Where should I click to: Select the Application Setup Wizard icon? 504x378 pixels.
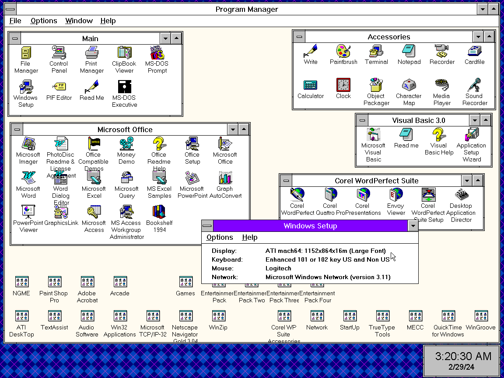point(472,135)
